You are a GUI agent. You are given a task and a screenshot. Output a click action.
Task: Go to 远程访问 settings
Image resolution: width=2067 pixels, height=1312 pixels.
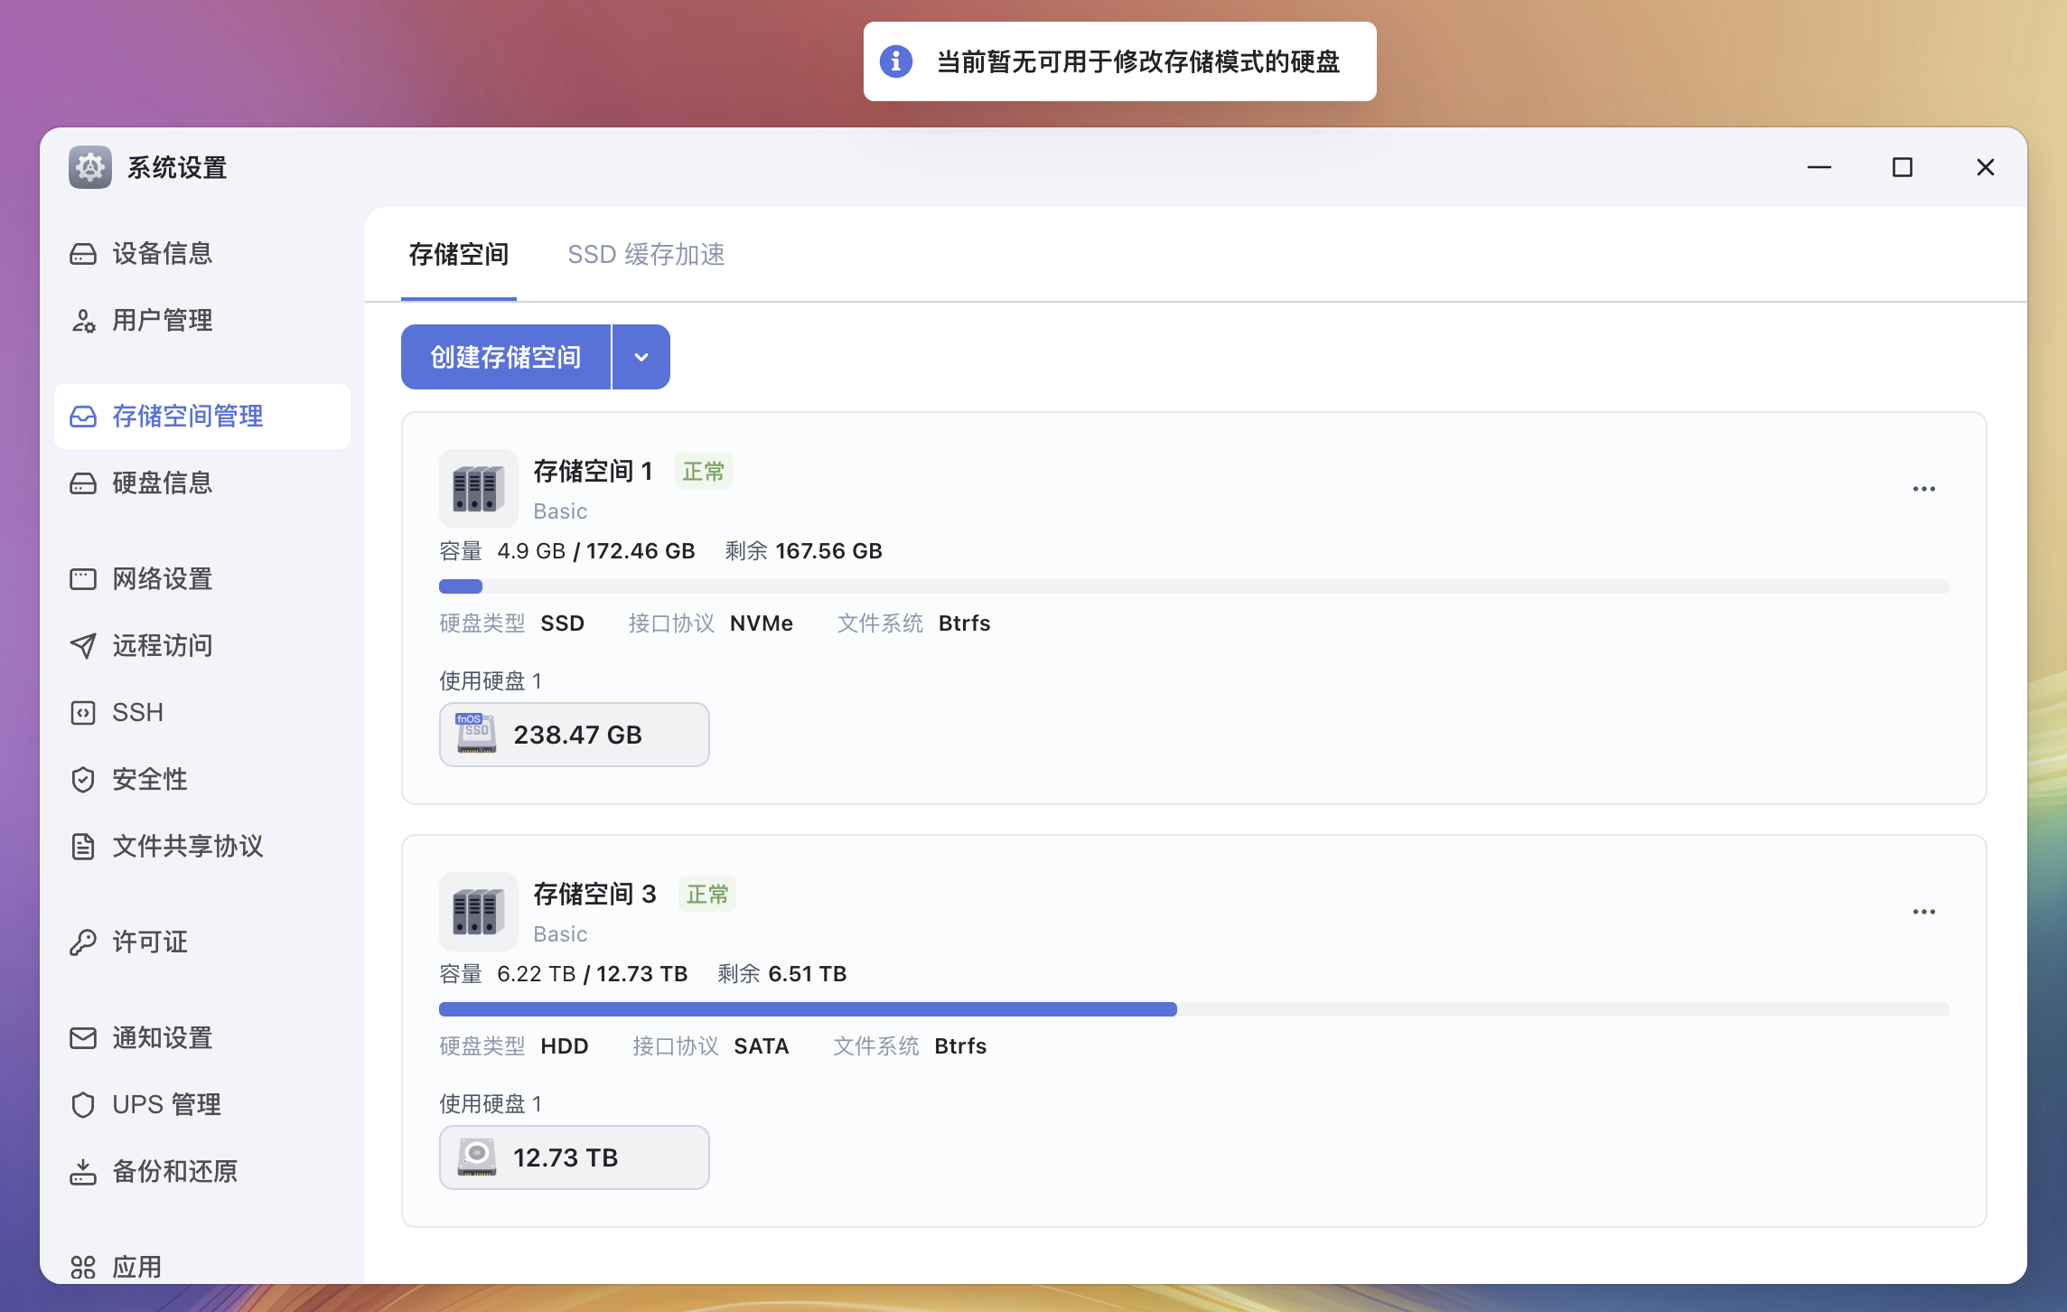tap(162, 646)
